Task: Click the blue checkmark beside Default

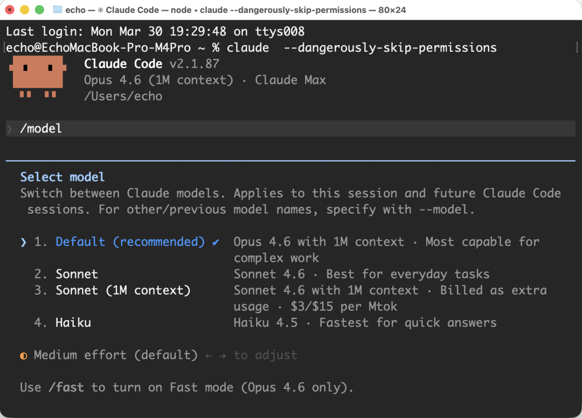Action: pos(216,242)
